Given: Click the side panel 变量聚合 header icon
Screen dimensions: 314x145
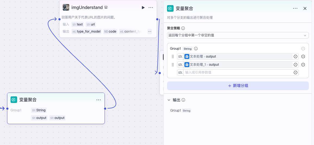Looking at the screenshot, I should pos(170,8).
